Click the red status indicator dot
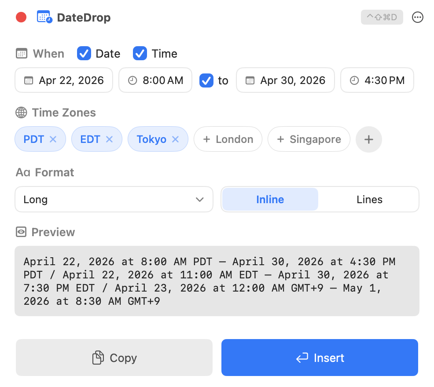 (21, 17)
